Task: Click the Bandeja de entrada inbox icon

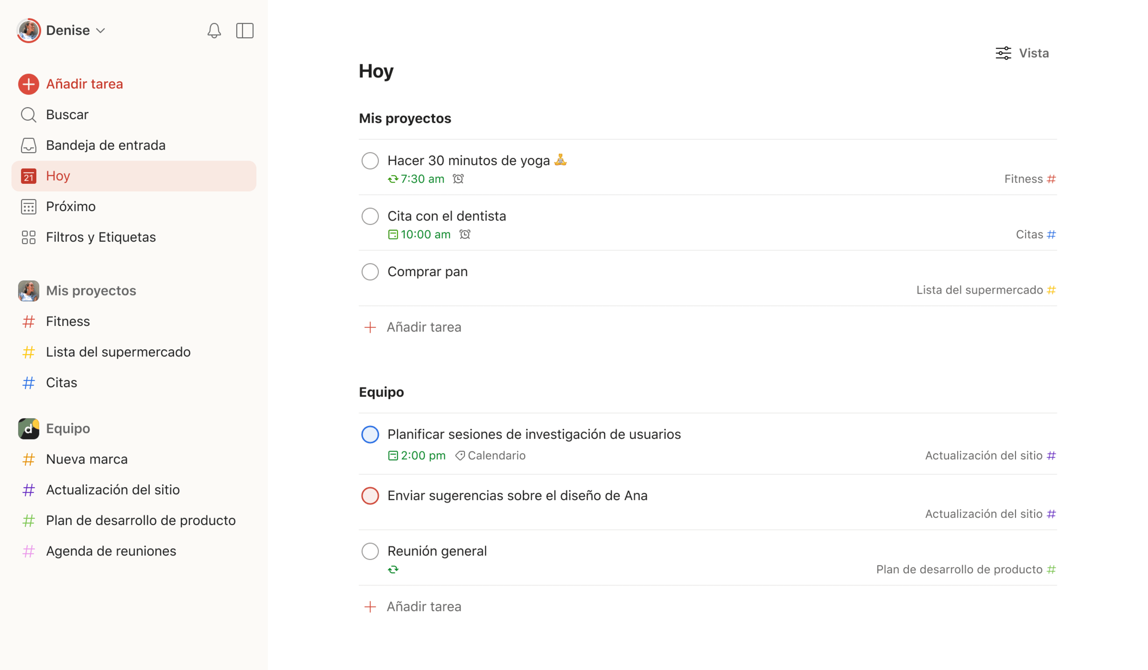Action: tap(28, 145)
